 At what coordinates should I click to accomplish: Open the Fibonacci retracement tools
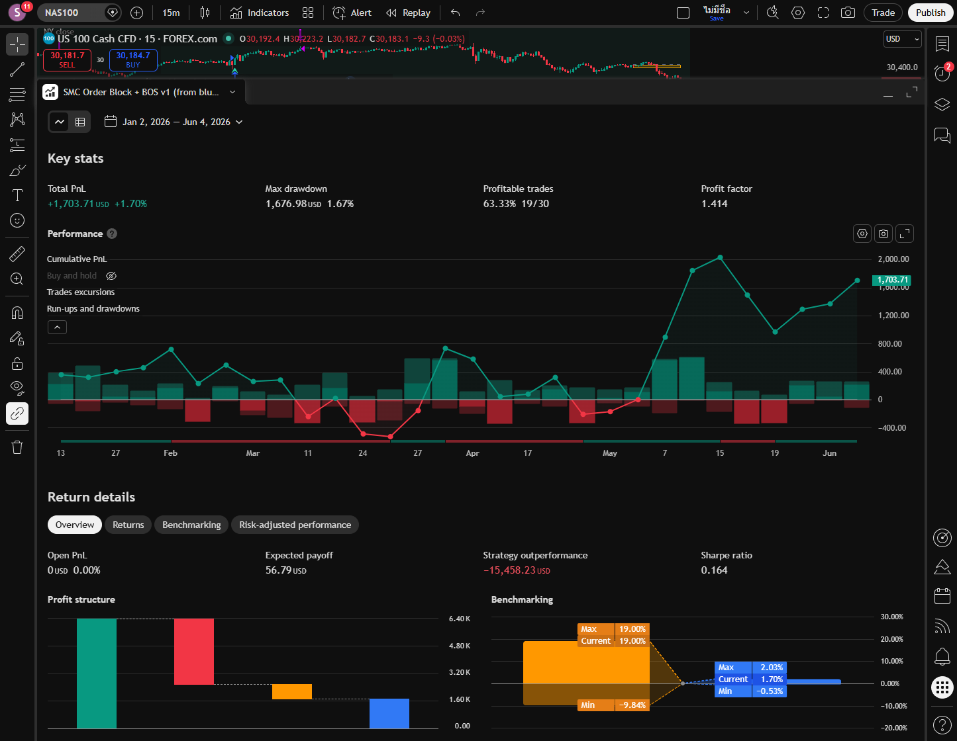click(x=17, y=95)
